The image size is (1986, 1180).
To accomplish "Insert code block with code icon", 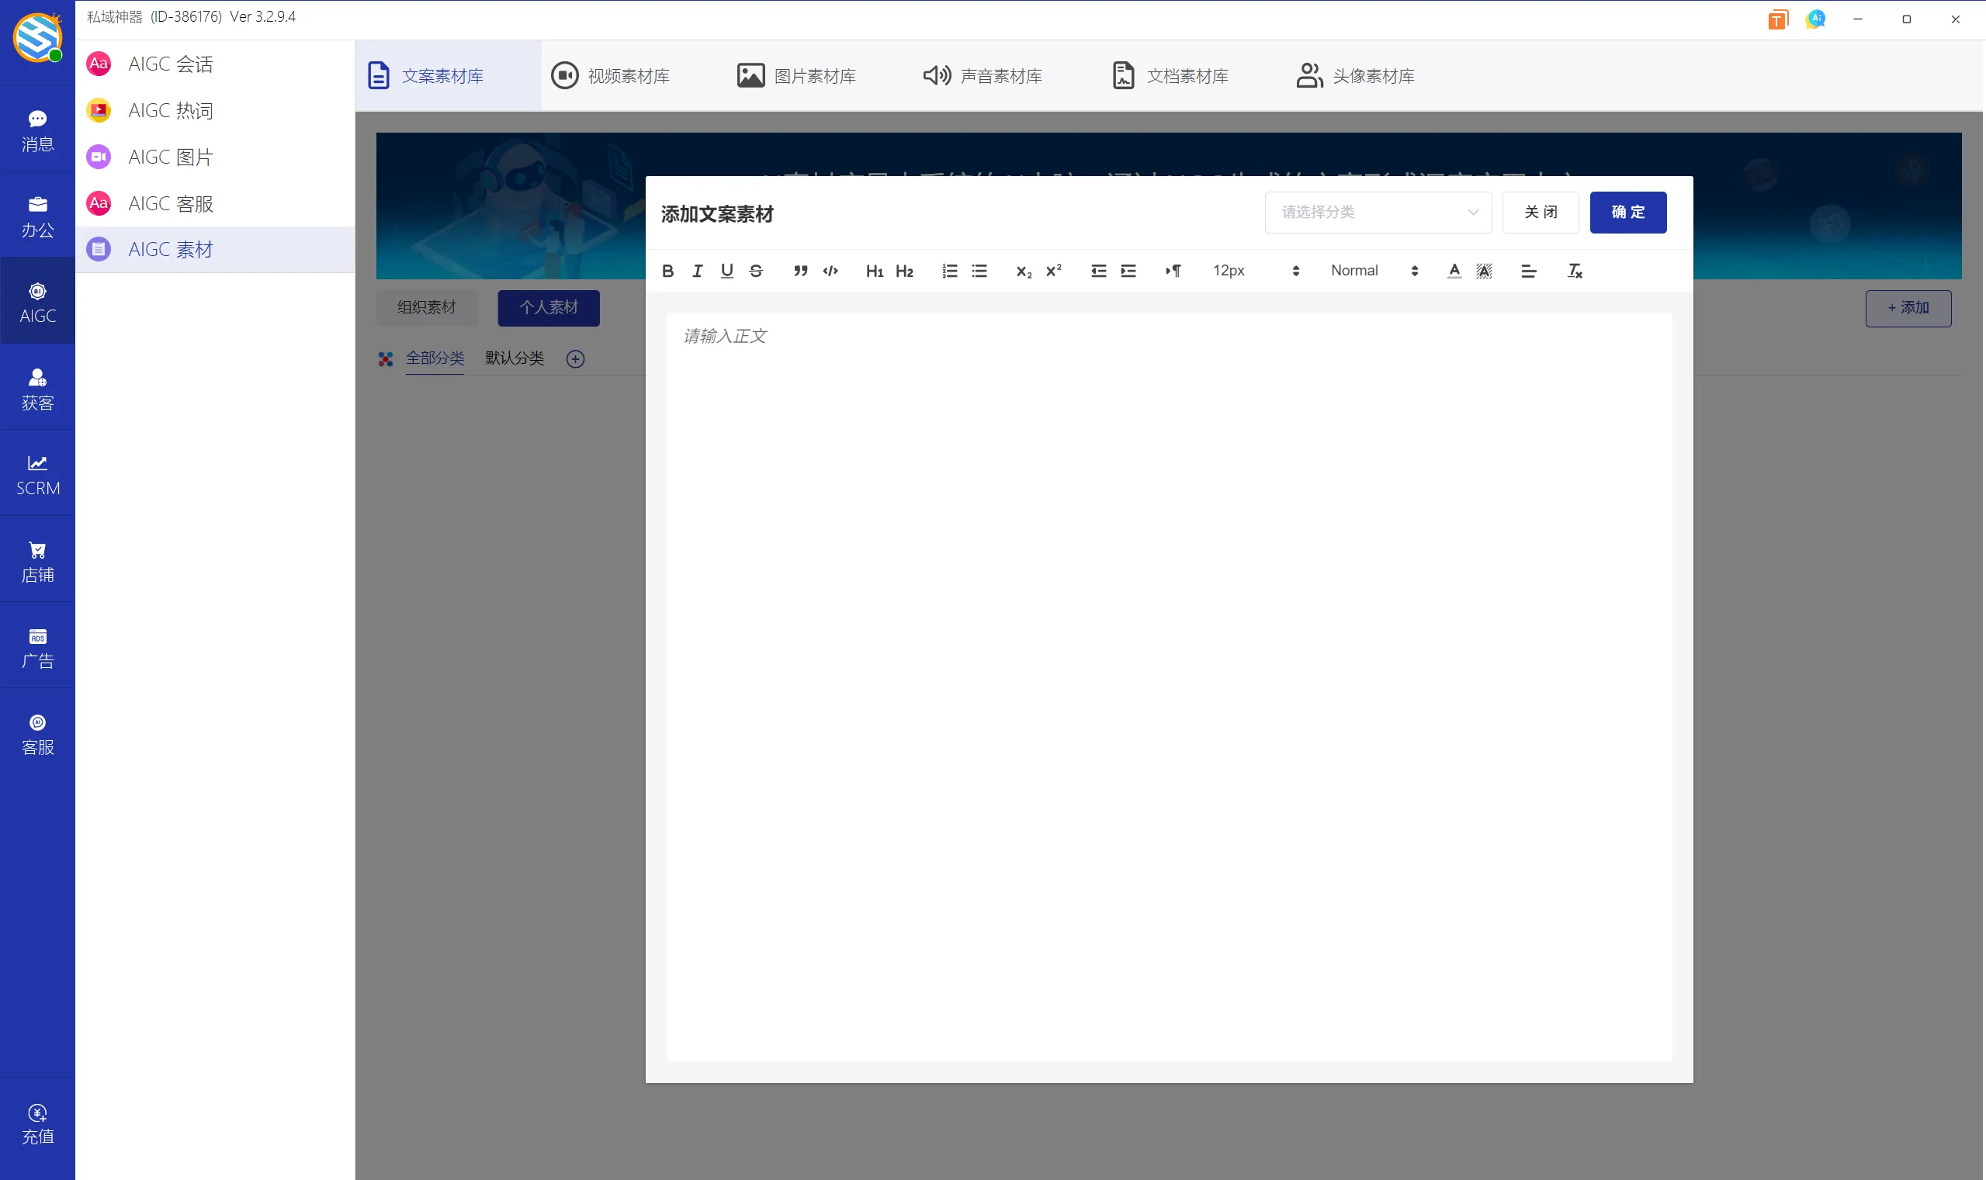I will [830, 272].
